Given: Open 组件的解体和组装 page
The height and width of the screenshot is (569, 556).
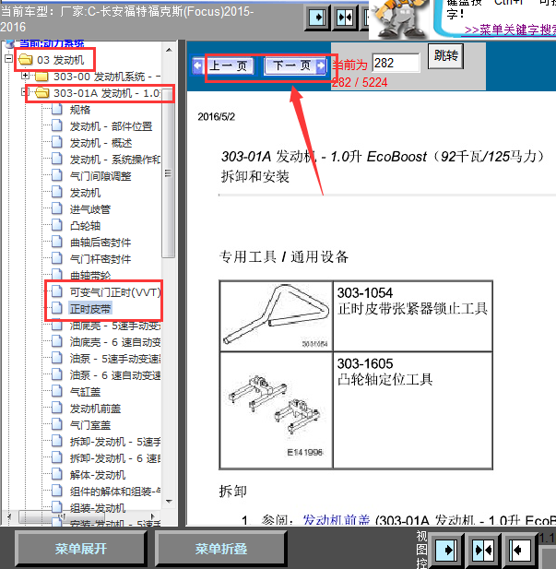Looking at the screenshot, I should [115, 492].
